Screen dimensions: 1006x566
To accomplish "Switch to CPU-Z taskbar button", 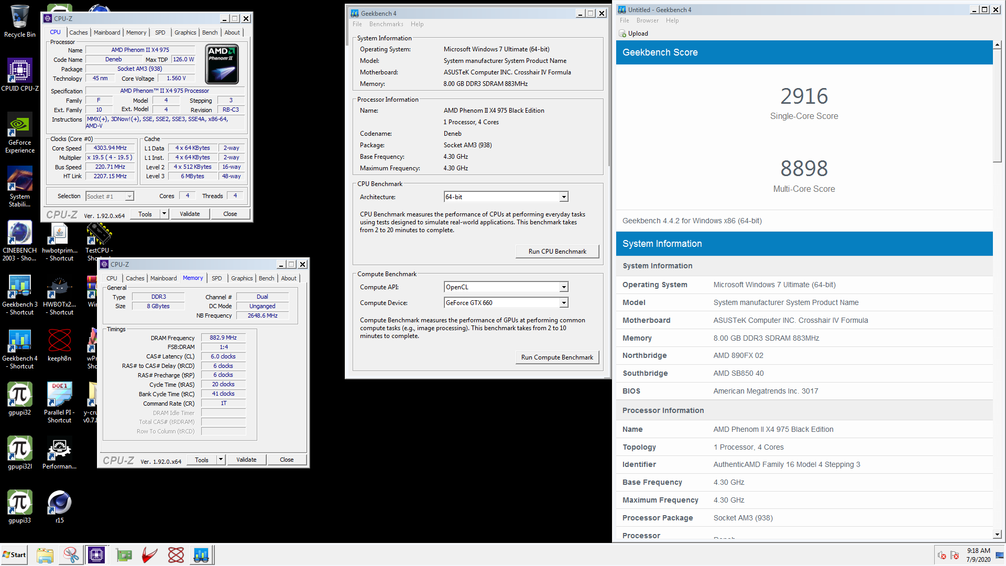I will [x=96, y=554].
